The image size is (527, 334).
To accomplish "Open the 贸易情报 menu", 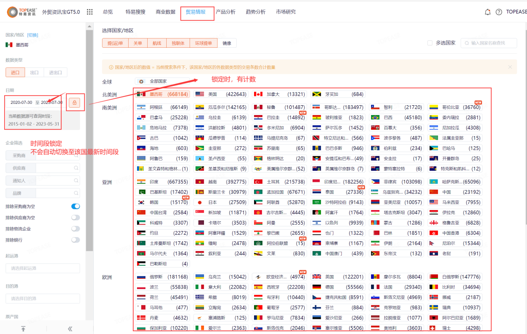I will 195,12.
